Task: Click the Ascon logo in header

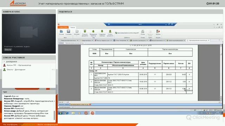Action: [x=18, y=3]
